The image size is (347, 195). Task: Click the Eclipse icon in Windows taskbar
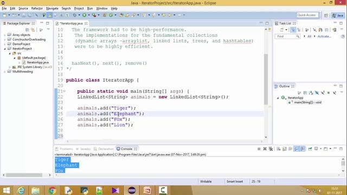pos(132,190)
